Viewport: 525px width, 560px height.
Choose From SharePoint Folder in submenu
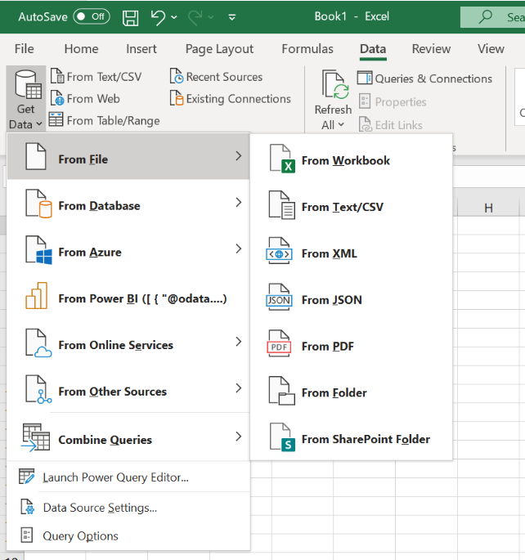pos(351,439)
